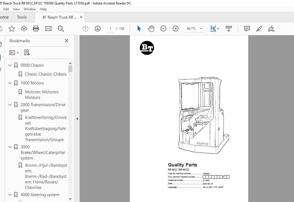
Task: Open the Window menu
Action: pos(30,9)
